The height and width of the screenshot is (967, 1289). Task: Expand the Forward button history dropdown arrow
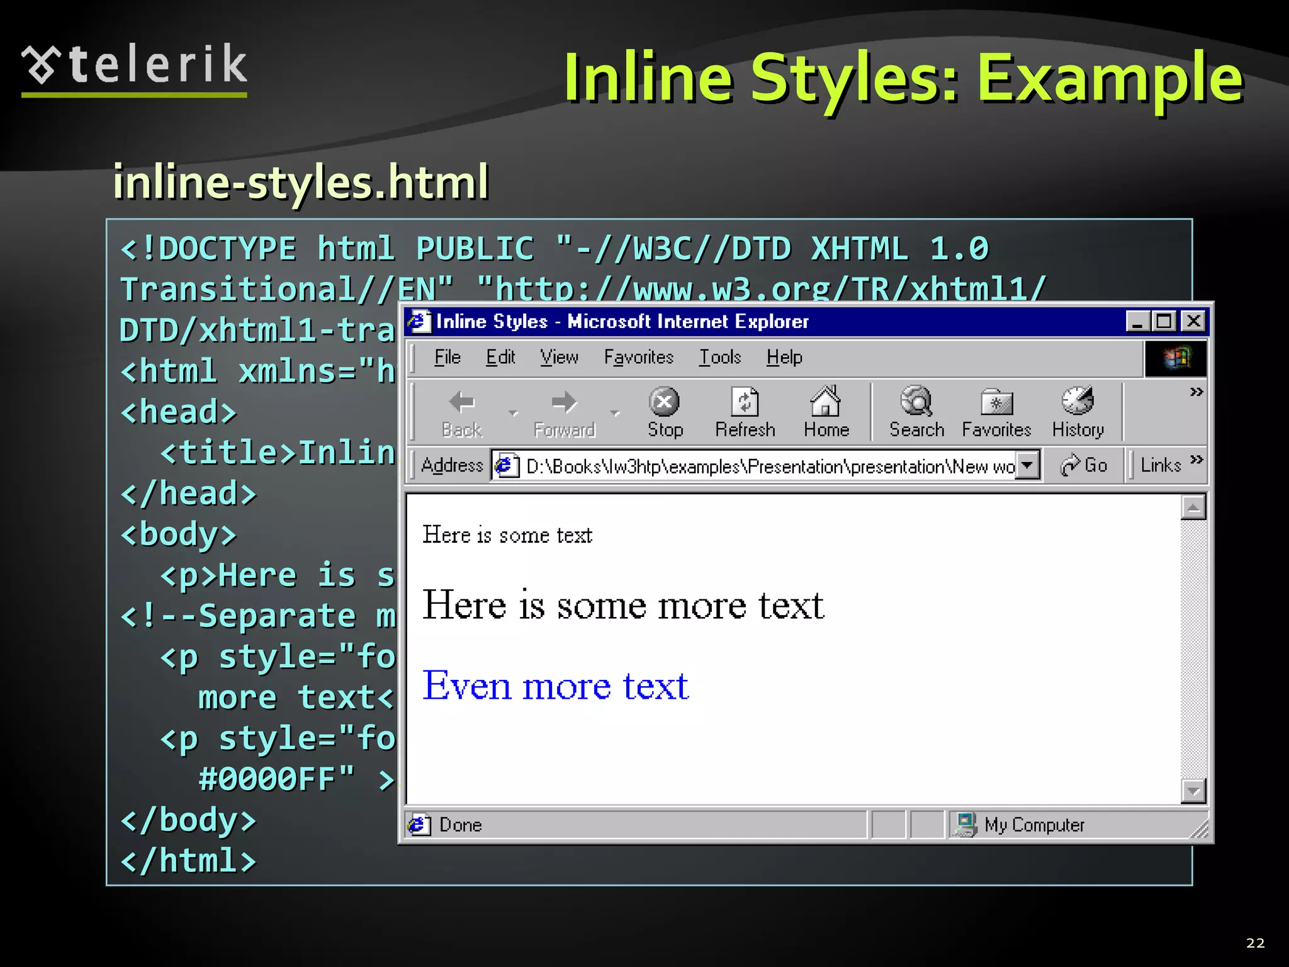coord(615,413)
